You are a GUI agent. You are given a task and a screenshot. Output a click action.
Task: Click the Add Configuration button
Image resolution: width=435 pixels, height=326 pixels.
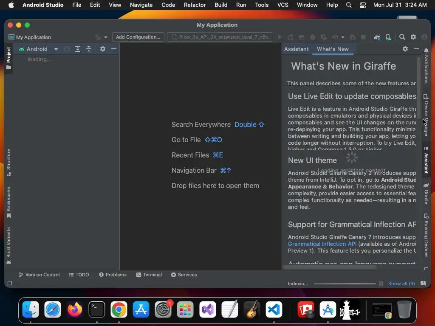138,37
